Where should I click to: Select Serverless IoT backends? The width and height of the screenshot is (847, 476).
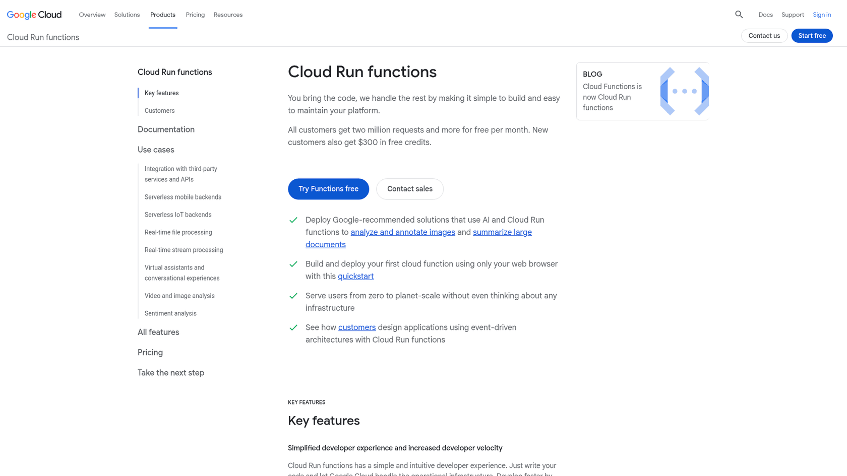(x=178, y=215)
